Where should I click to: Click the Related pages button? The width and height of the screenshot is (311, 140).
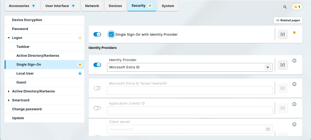click(x=288, y=20)
